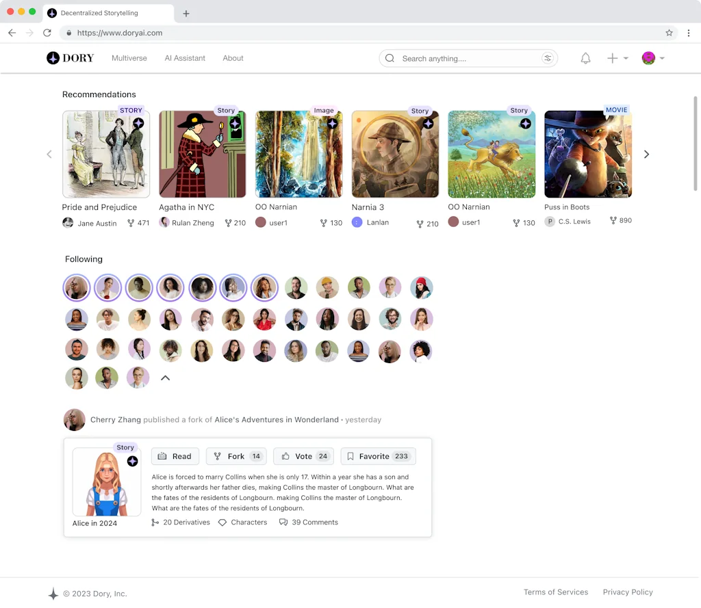Open the notifications bell

pos(585,58)
